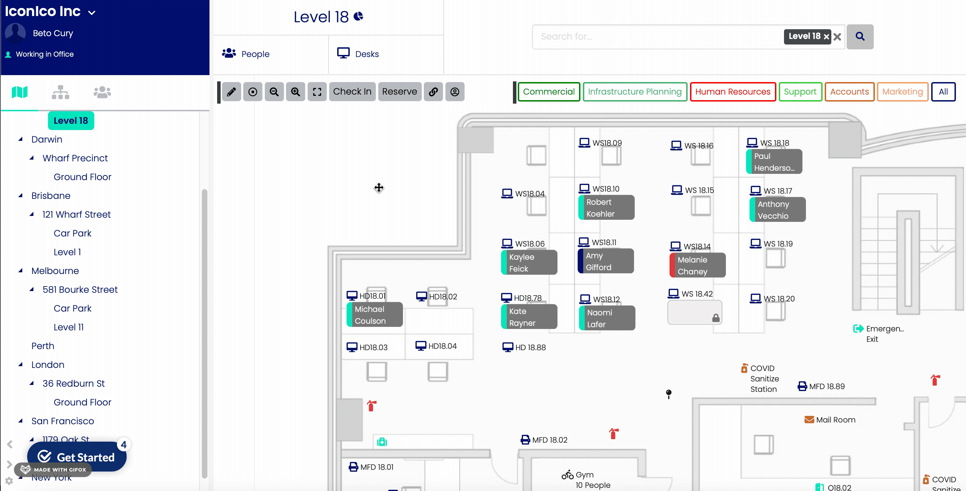Screen dimensions: 966x491
Task: Click the Mail Room envelope icon
Action: pos(809,419)
